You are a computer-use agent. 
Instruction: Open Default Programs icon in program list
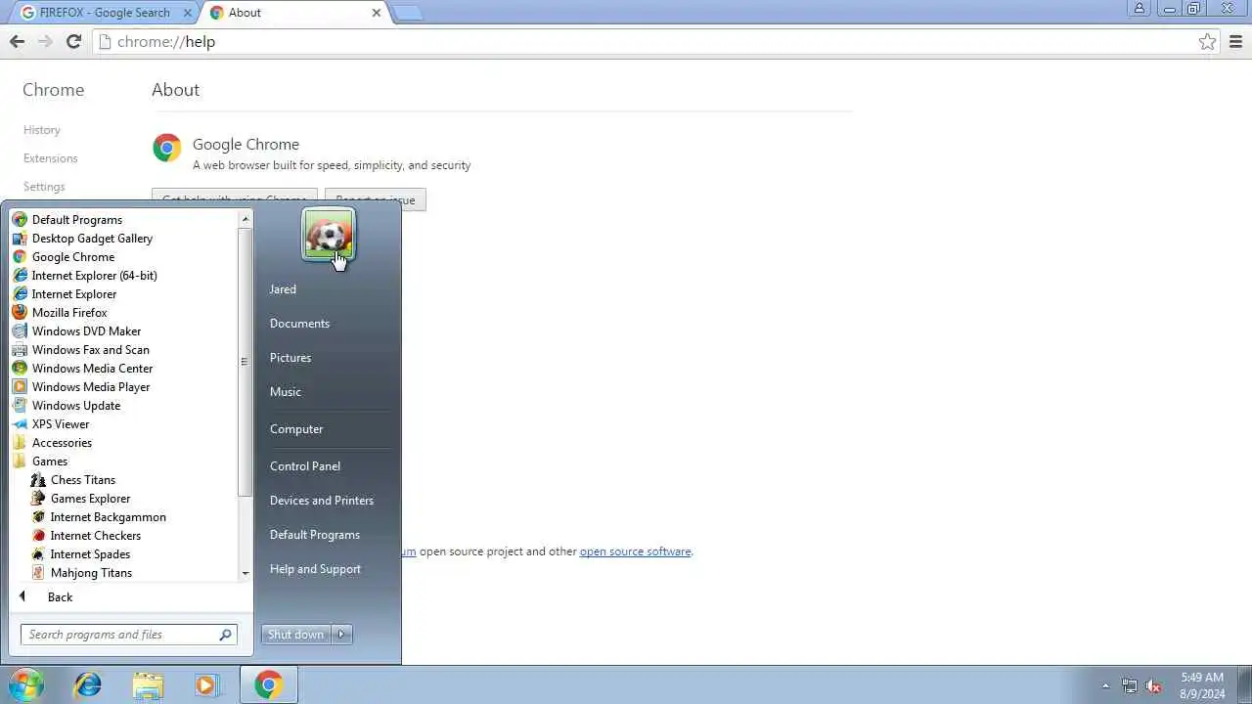click(19, 220)
